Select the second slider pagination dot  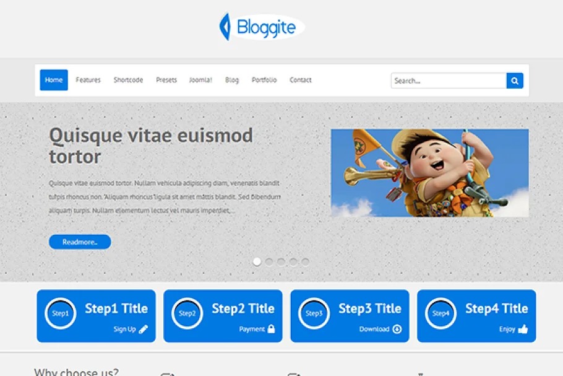pyautogui.click(x=269, y=261)
